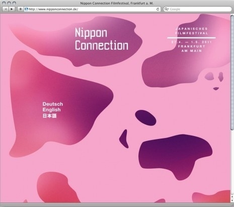This screenshot has width=234, height=207.
Task: Click the scrollbar down arrow
Action: (x=232, y=200)
